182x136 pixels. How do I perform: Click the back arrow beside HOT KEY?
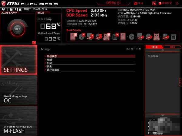point(140,49)
